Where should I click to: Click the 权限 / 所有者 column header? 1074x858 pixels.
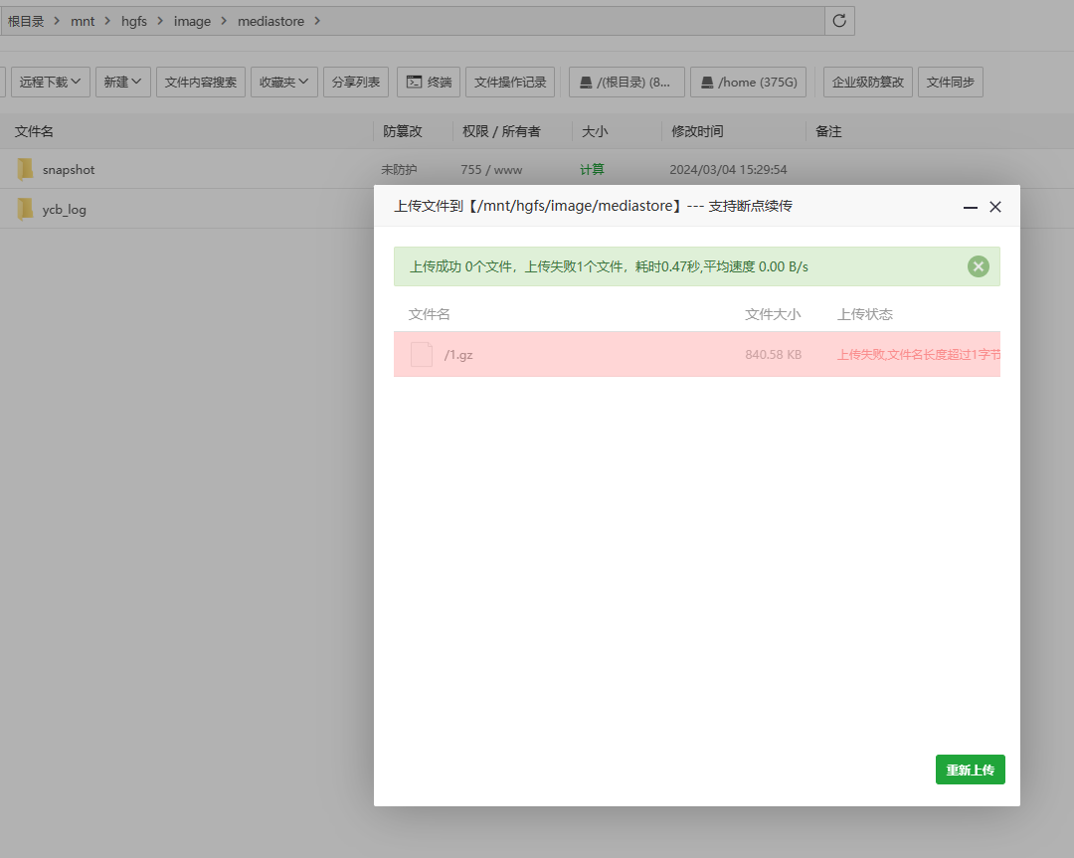501,131
